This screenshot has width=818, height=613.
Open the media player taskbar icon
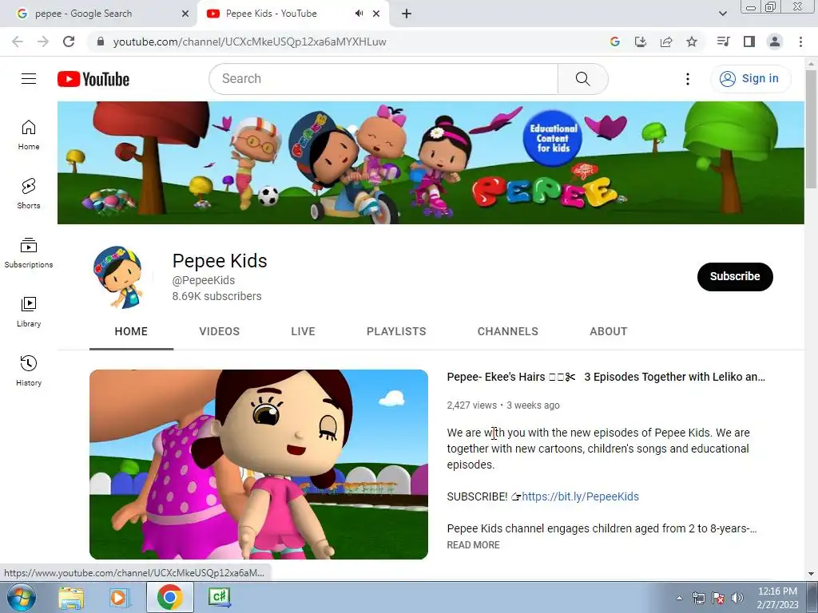tap(118, 597)
